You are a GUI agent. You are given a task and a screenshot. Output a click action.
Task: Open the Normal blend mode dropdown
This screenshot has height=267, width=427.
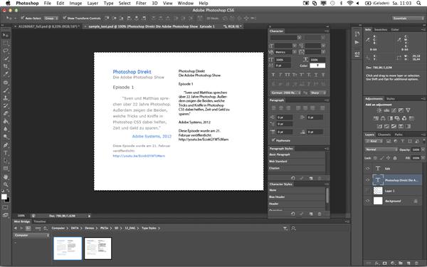381,150
